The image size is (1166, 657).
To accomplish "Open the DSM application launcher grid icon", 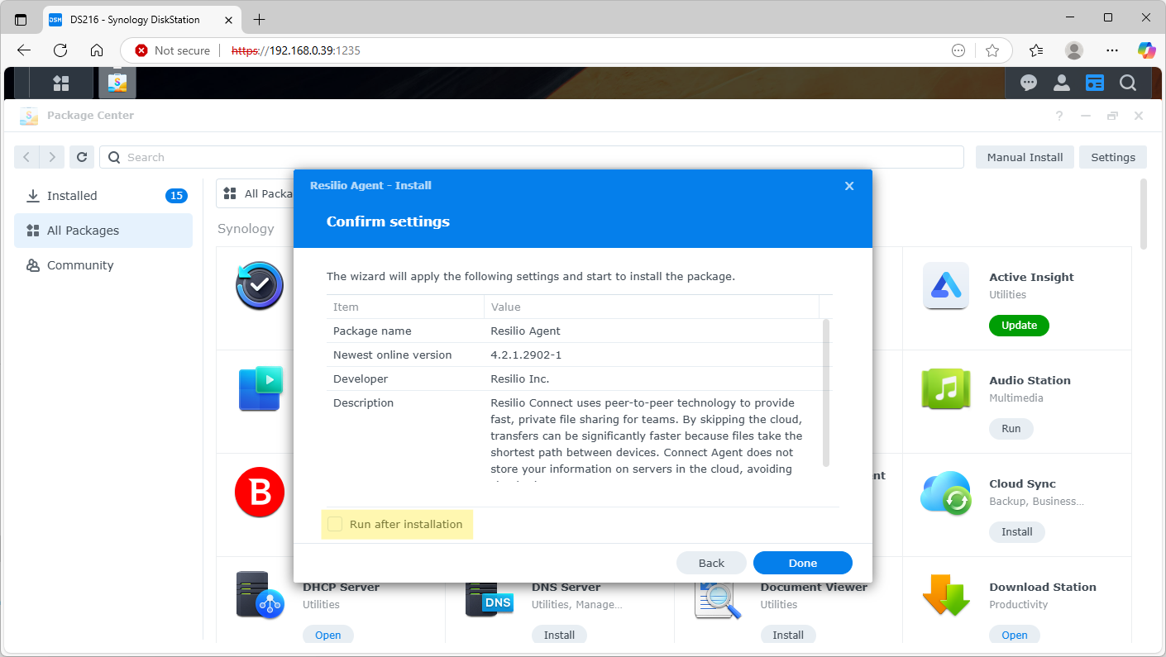I will [x=60, y=83].
